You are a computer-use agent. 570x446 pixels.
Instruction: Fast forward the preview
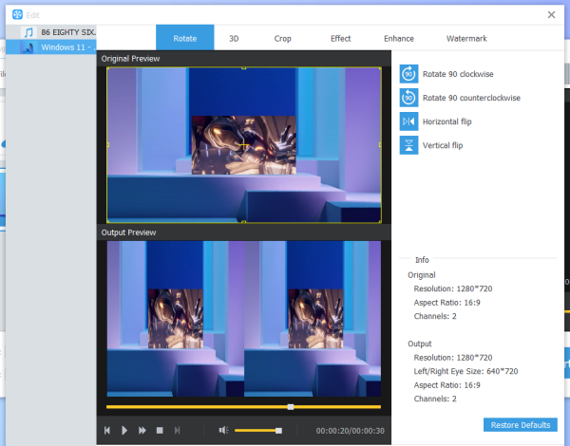pyautogui.click(x=142, y=431)
